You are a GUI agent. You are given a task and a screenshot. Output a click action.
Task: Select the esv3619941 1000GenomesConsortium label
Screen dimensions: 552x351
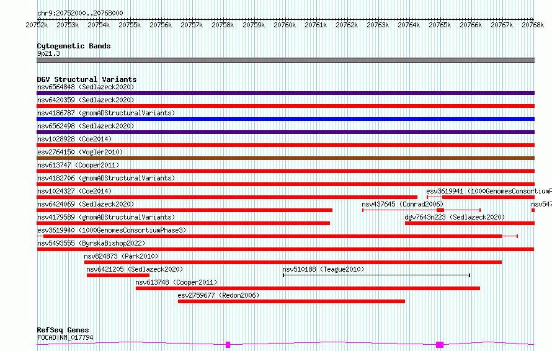489,191
